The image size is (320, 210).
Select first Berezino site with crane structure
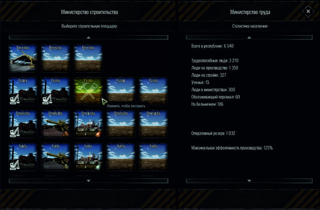click(x=23, y=59)
